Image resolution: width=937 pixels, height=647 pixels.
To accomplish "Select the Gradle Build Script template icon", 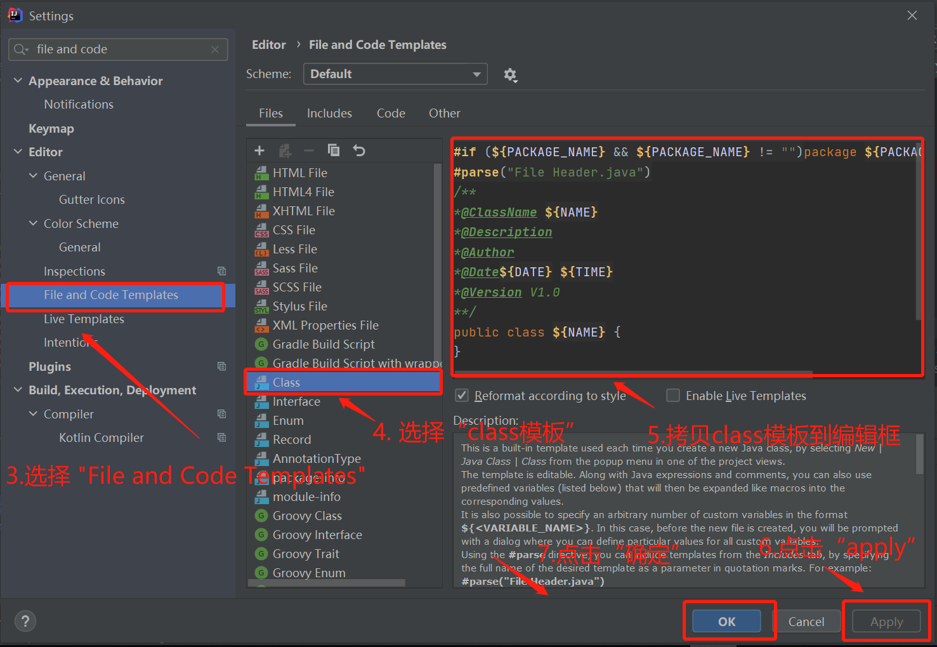I will click(261, 344).
